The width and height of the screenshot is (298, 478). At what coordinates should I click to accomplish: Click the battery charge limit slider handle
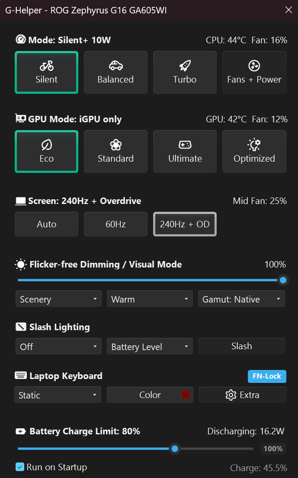coord(175,449)
